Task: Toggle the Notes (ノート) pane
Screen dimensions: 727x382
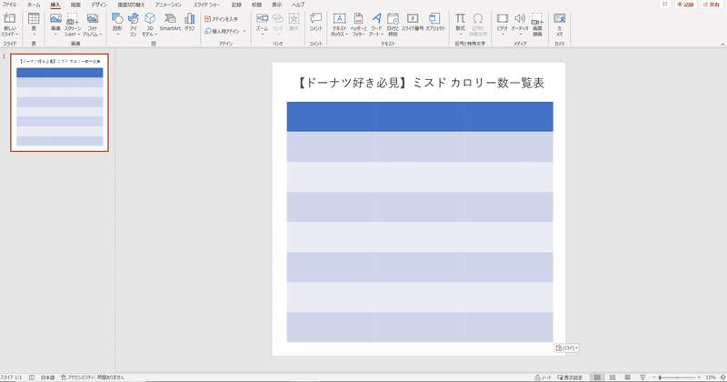Action: point(543,377)
